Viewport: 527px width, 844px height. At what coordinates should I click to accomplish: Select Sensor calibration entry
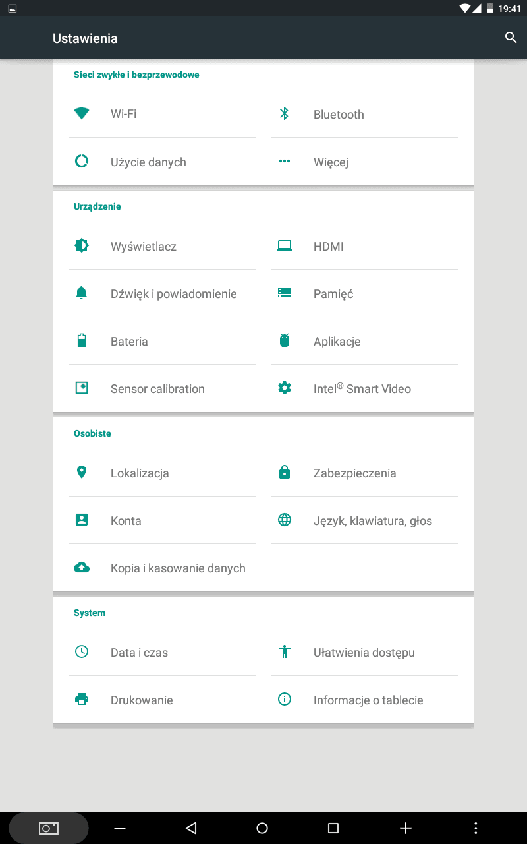pos(162,388)
